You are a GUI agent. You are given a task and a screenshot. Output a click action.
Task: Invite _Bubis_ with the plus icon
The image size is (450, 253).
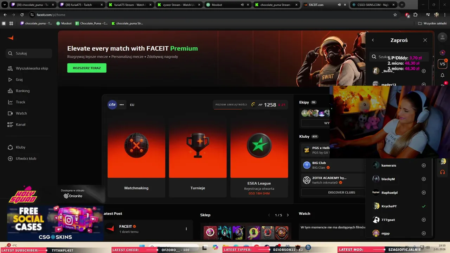pos(424,71)
